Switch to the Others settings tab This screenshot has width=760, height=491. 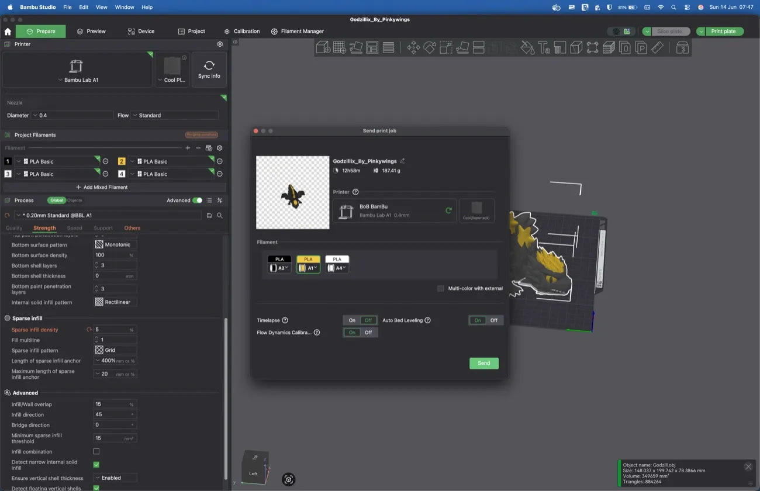[x=132, y=228]
